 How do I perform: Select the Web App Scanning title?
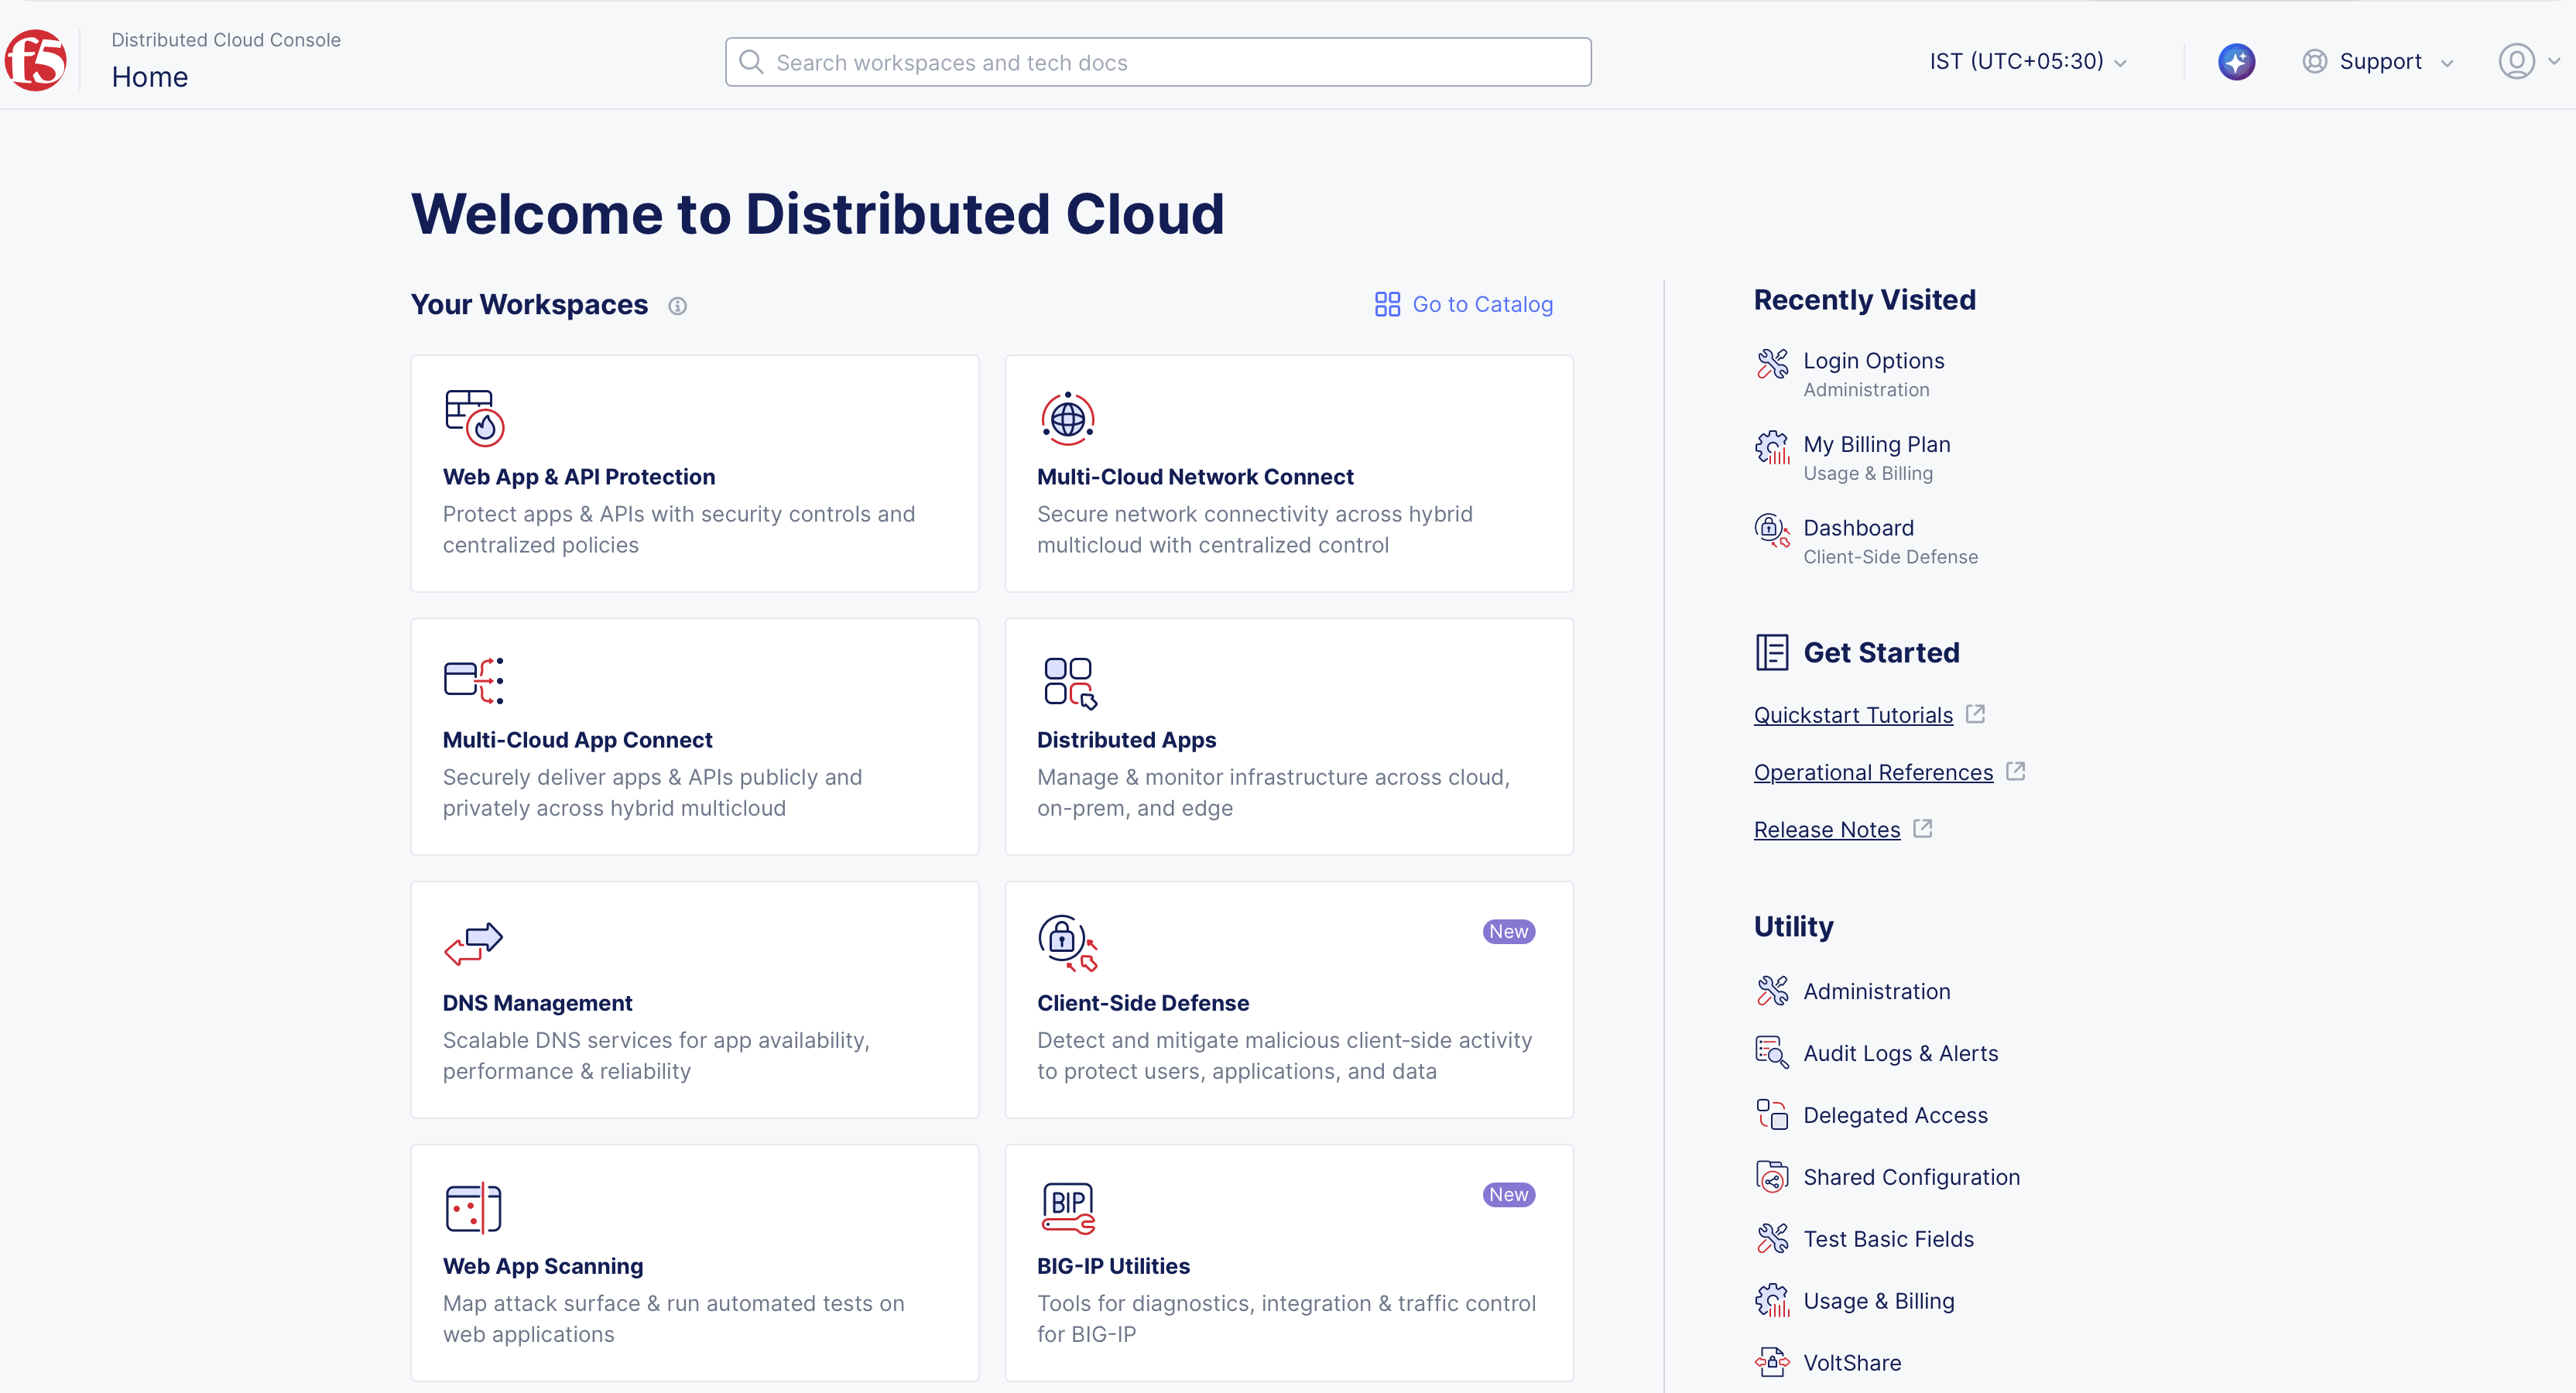tap(543, 1266)
